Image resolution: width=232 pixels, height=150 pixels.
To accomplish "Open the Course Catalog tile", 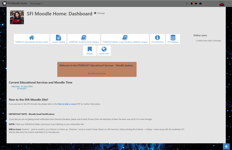I will [x=58, y=39].
